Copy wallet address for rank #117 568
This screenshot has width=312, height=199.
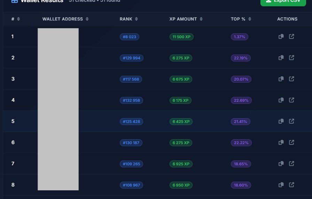(x=281, y=79)
